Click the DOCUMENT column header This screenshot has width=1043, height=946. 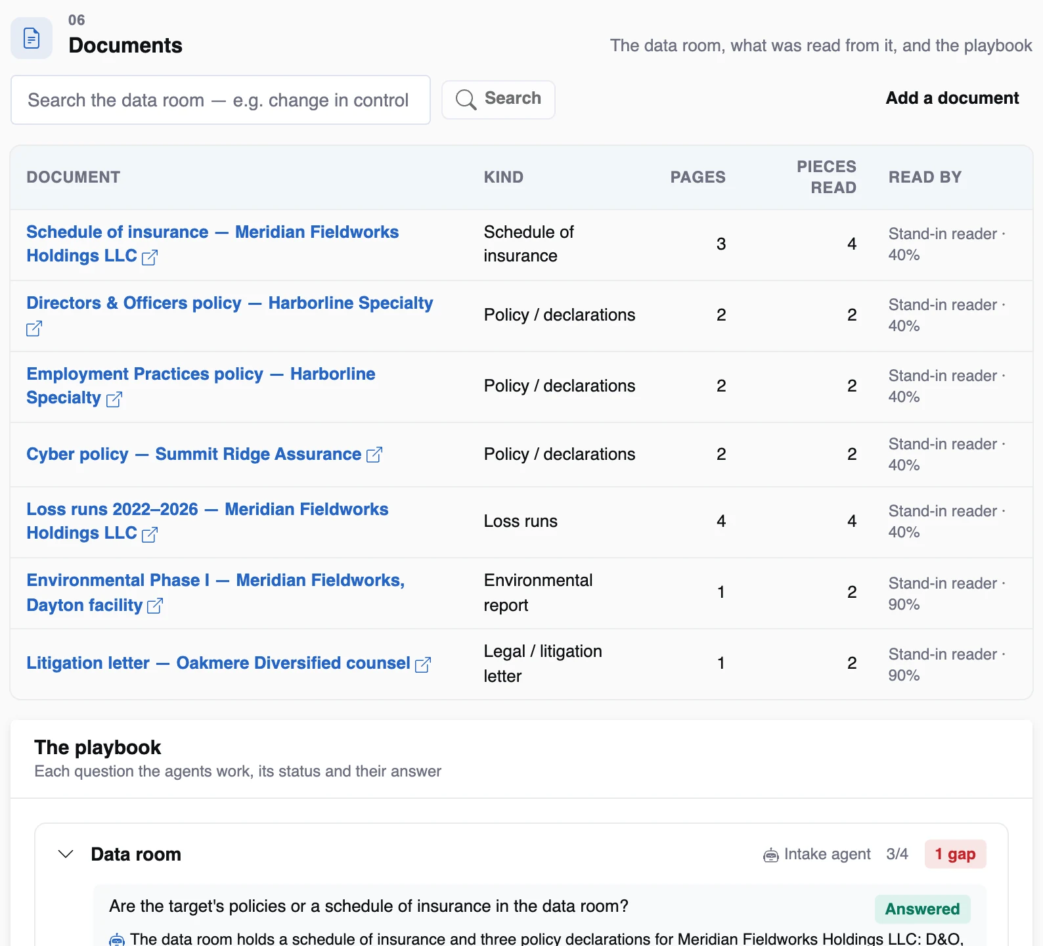[74, 177]
